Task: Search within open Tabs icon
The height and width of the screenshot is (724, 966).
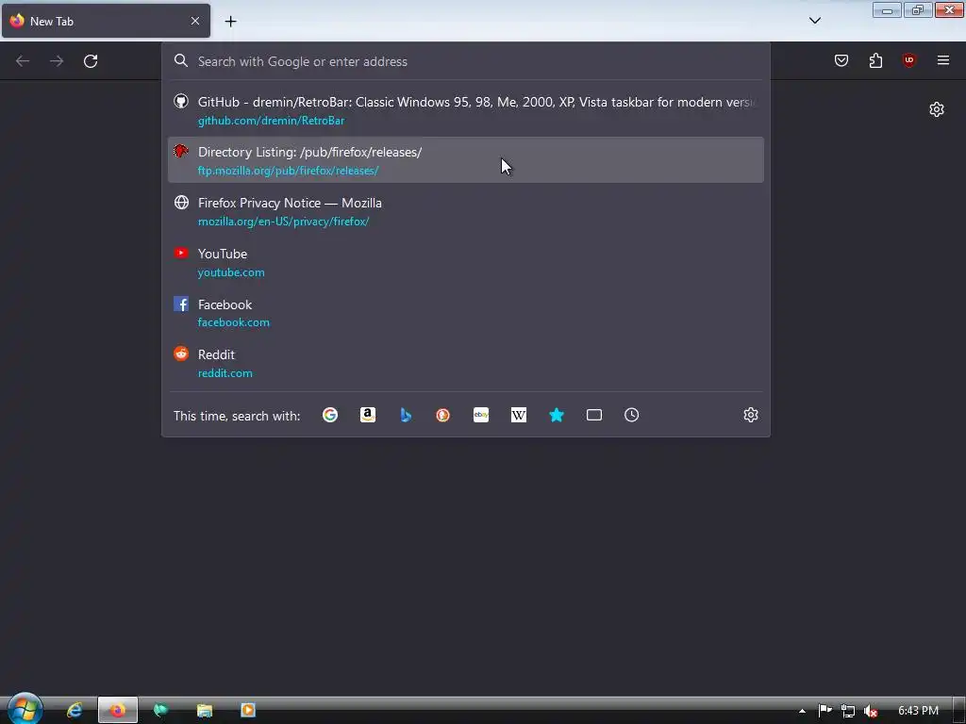Action: [x=594, y=415]
